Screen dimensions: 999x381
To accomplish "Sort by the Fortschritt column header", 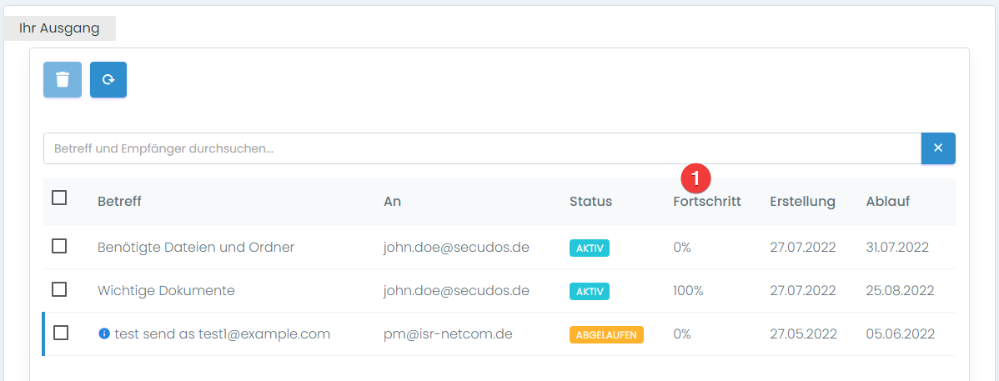I will (x=706, y=202).
